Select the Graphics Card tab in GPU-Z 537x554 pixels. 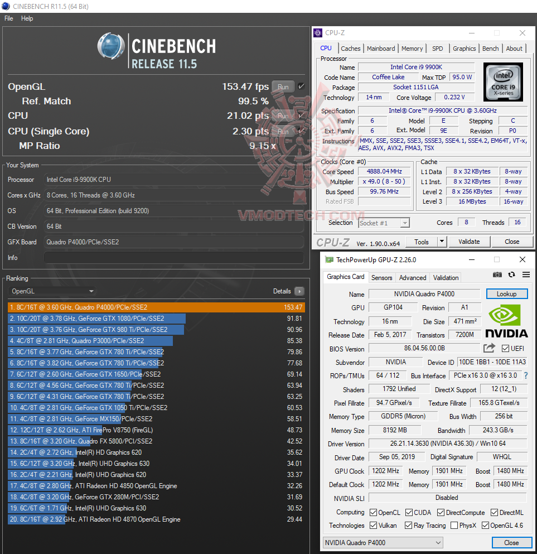[346, 277]
